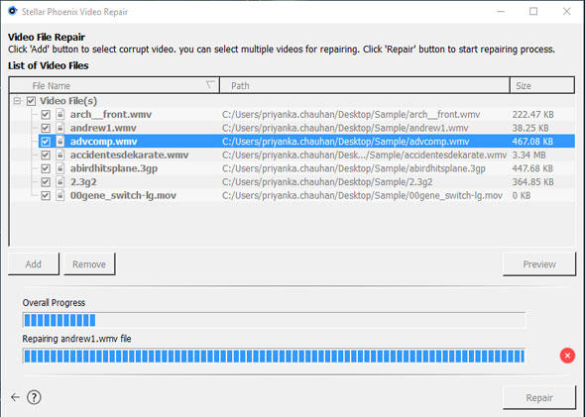Click path of 00gene_switch-lg.mov
Image resolution: width=585 pixels, height=417 pixels.
(x=362, y=195)
